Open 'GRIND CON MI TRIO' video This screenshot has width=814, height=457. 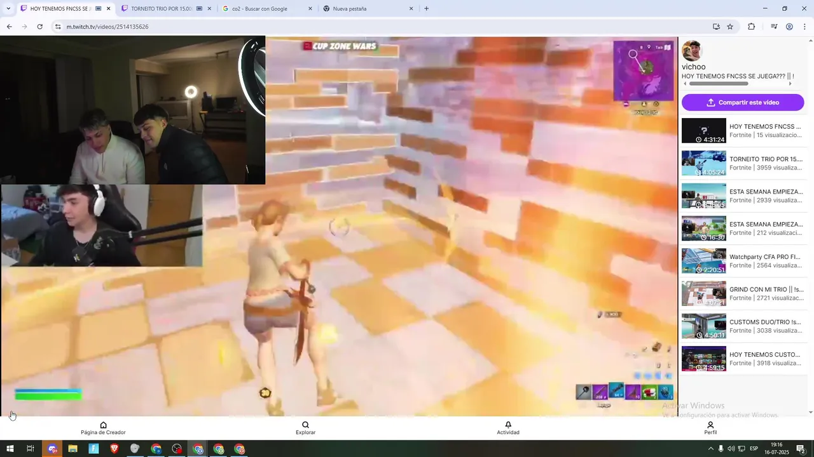[x=743, y=293]
